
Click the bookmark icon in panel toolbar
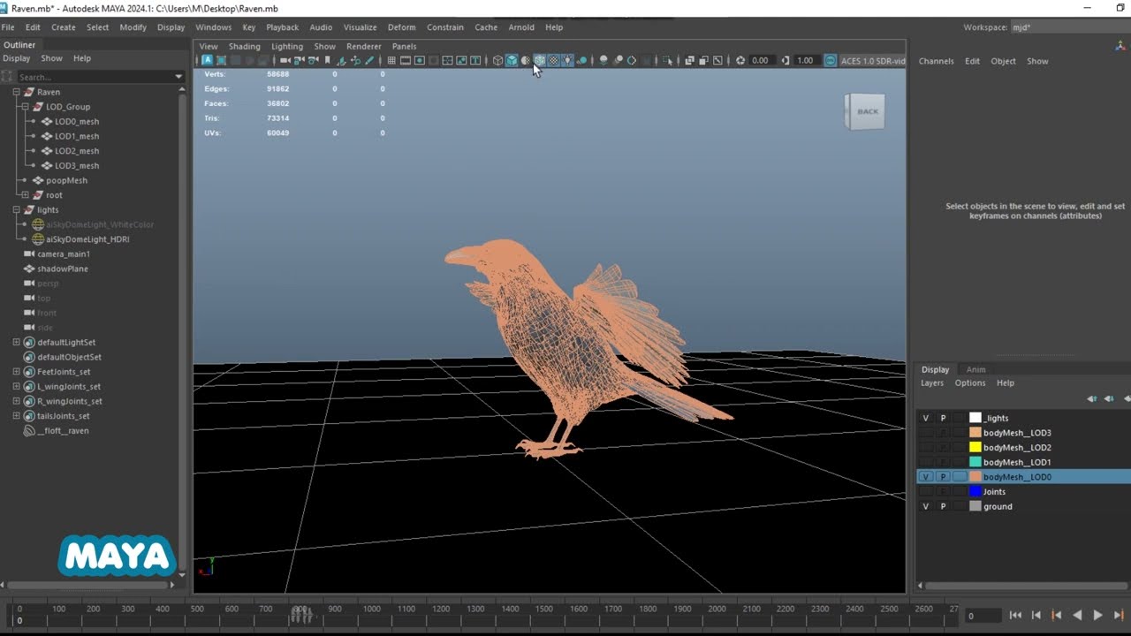(327, 61)
